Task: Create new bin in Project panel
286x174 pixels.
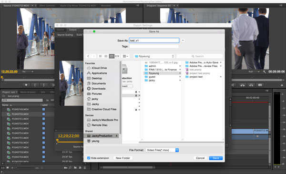Action: (75, 168)
